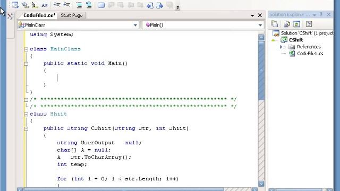Viewport: 340px width, 191px height.
Task: Click the CShift method signature line
Action: tap(116, 128)
